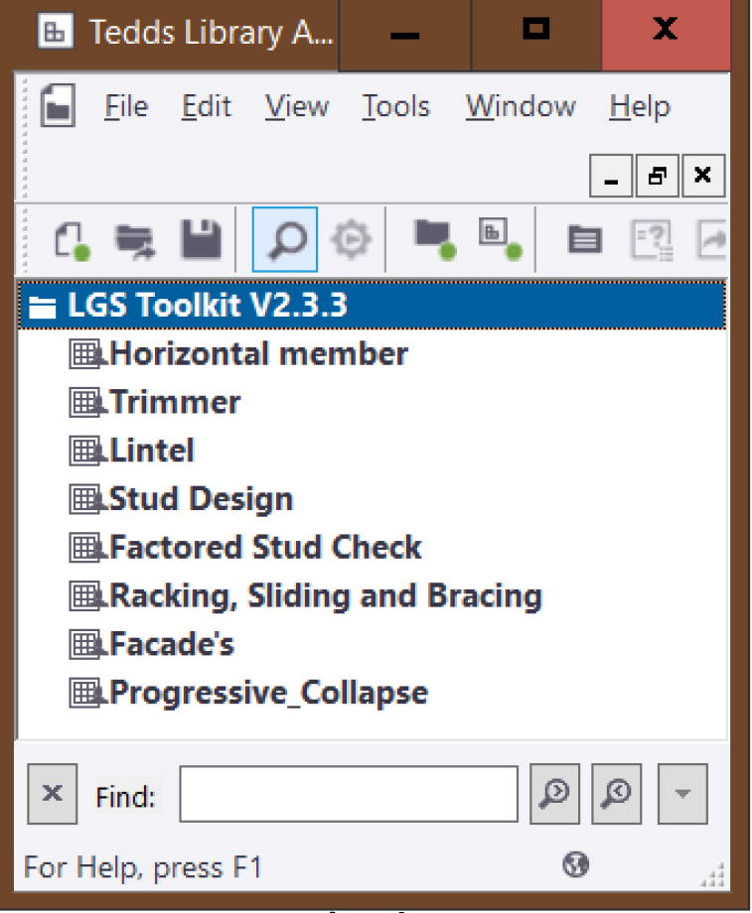Open the Tools menu
Viewport: 752px width, 913px height.
(395, 107)
